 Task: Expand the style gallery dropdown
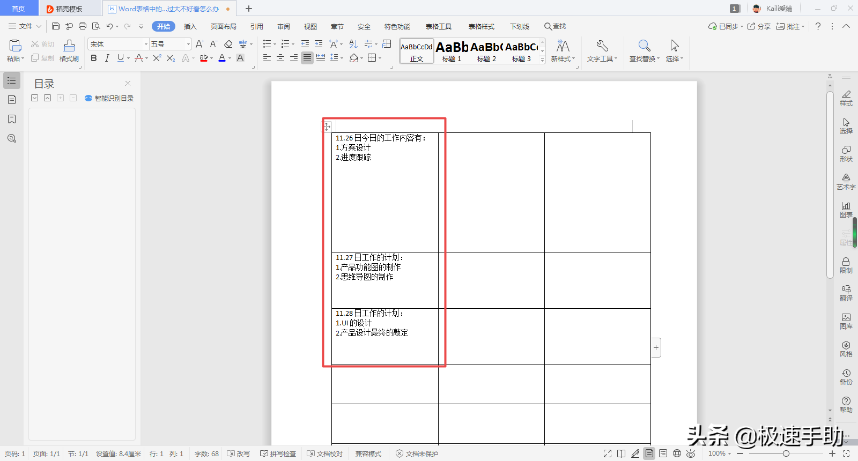point(542,60)
